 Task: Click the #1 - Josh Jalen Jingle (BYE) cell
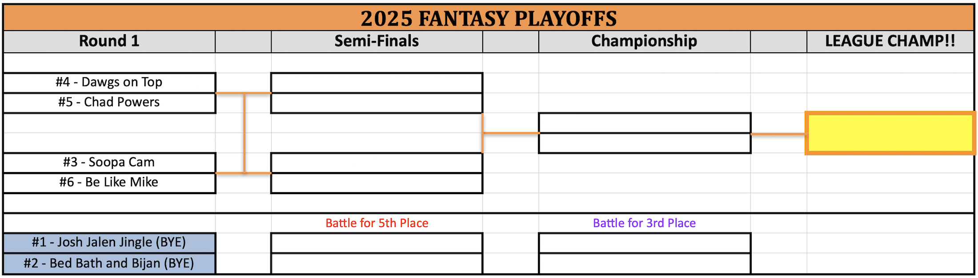tap(109, 243)
